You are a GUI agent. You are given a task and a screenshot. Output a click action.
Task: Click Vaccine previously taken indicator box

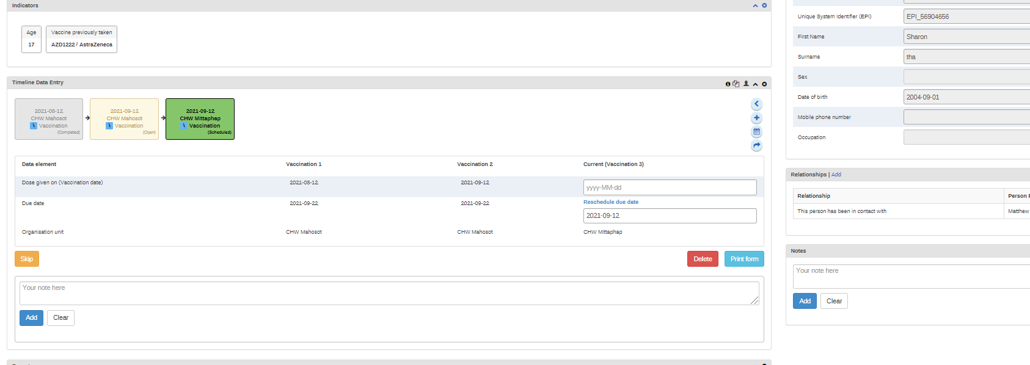tap(81, 39)
